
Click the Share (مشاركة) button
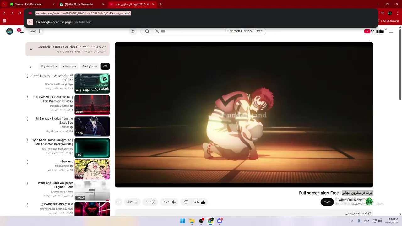tap(169, 202)
